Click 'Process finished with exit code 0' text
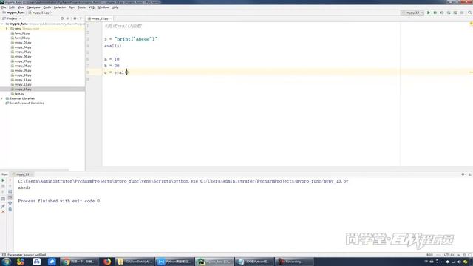Screen dimensions: 473x266 point(59,201)
